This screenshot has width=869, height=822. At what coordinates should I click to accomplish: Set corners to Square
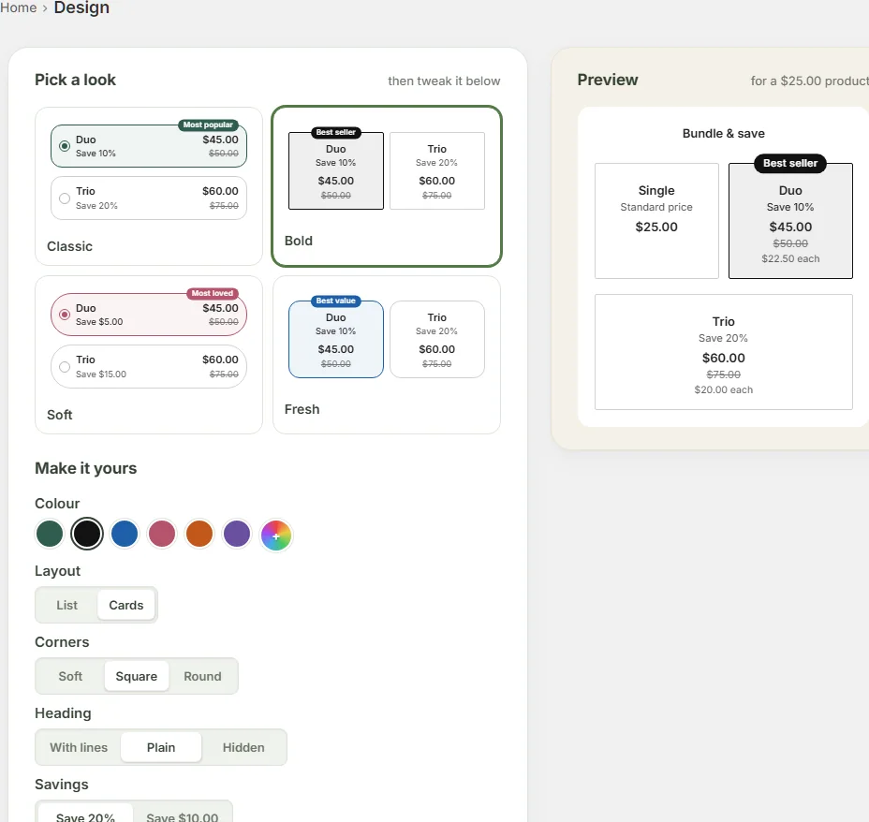point(137,676)
